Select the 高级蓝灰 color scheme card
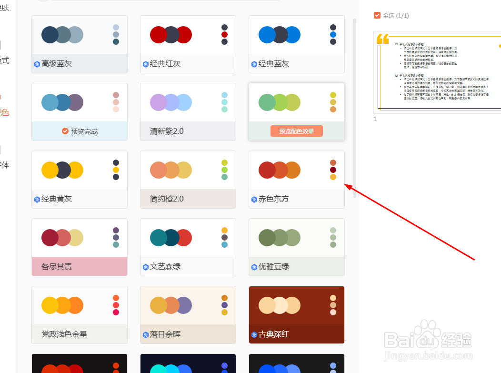 (x=80, y=44)
